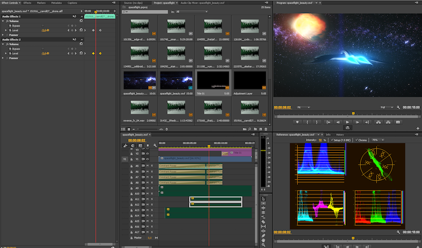Click Add Marker in Program monitor
The width and height of the screenshot is (422, 248).
point(297,122)
